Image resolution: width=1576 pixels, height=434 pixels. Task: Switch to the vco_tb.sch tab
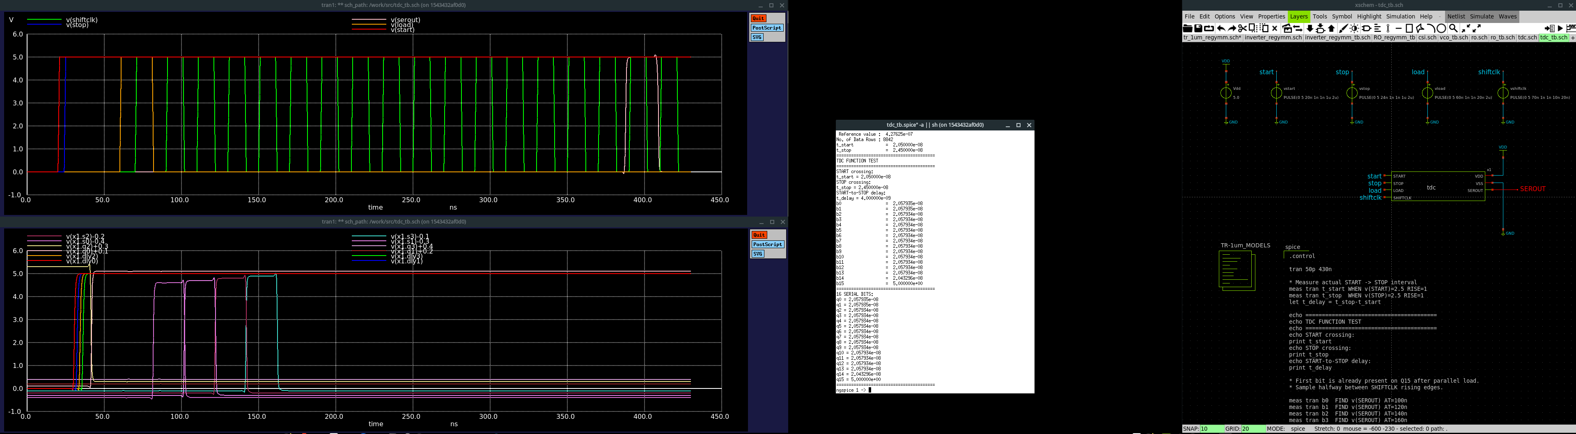(1454, 37)
